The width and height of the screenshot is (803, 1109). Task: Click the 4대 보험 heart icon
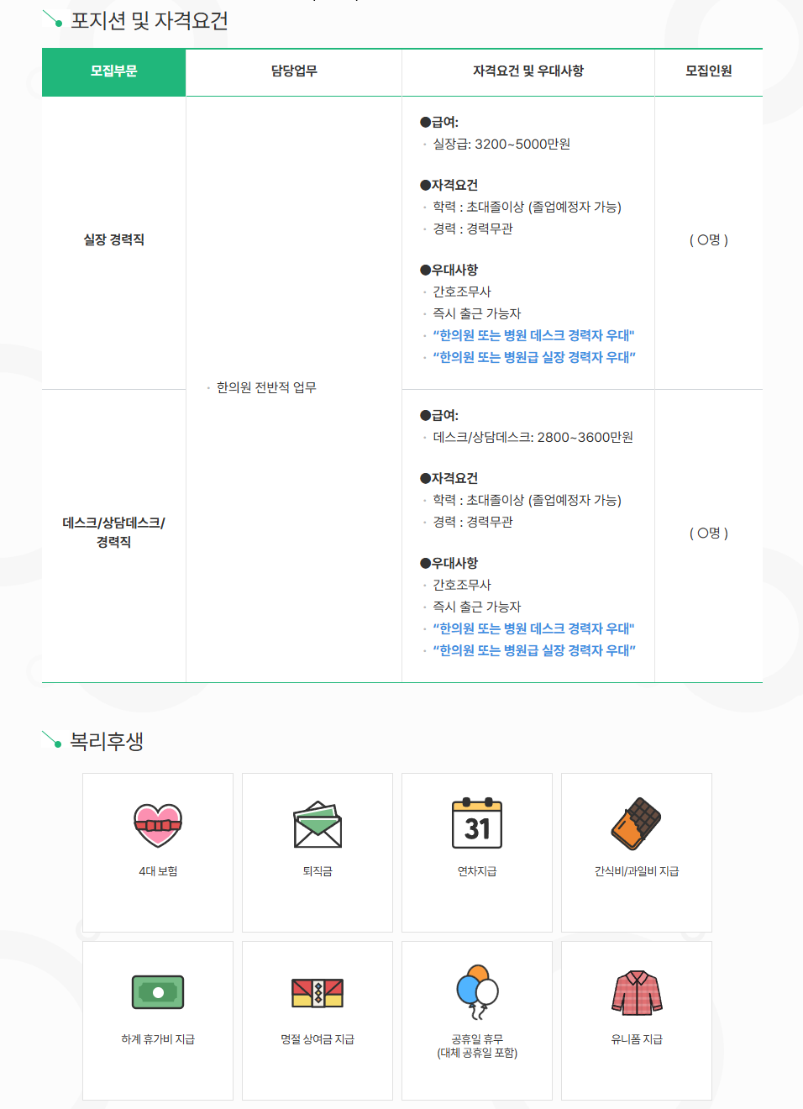[x=158, y=825]
